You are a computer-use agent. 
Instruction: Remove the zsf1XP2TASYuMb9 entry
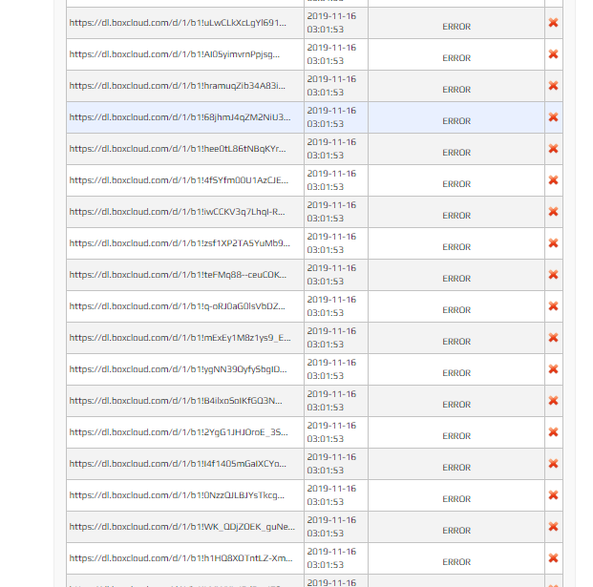[x=553, y=243]
